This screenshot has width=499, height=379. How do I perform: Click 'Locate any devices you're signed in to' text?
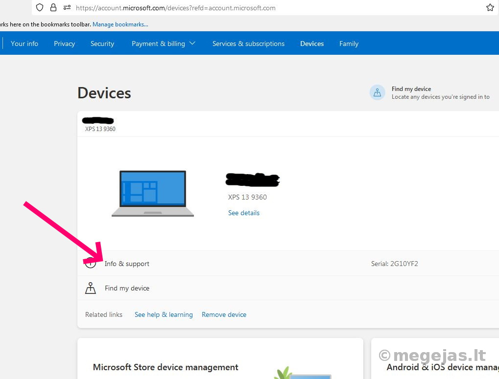440,97
